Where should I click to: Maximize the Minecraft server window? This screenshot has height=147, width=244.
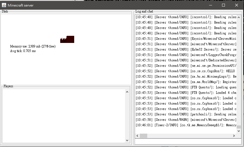223,5
